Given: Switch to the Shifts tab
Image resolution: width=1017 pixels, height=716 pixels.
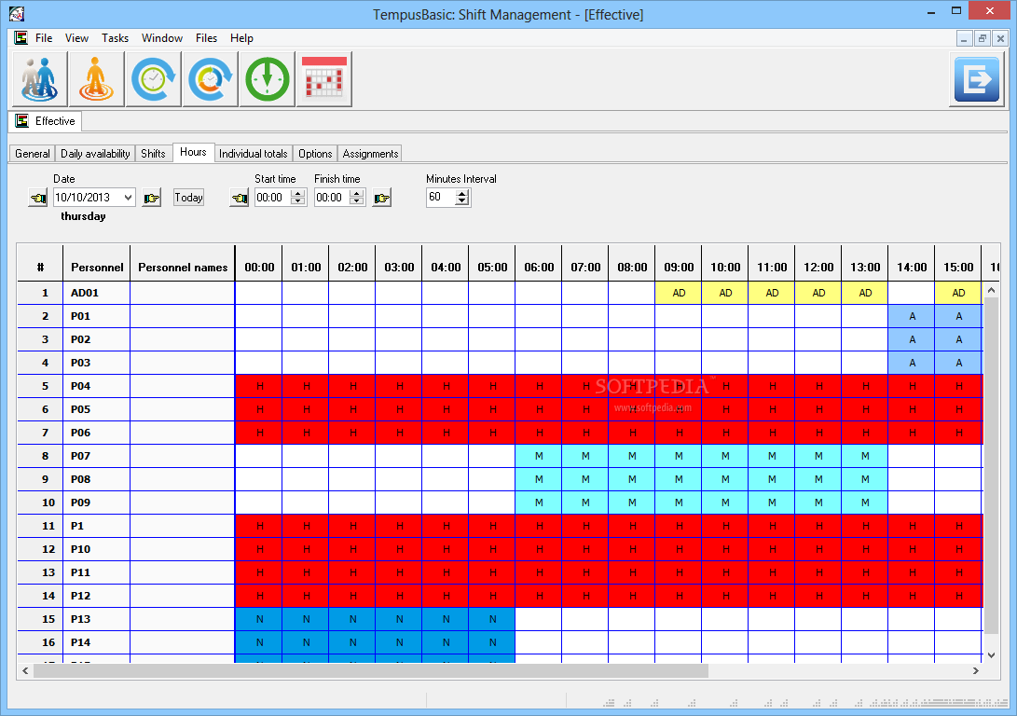Looking at the screenshot, I should tap(153, 154).
